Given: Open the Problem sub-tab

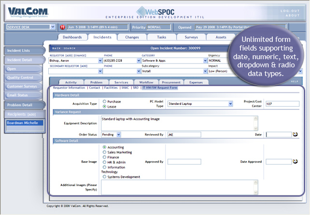Looking at the screenshot, I should (x=97, y=82).
